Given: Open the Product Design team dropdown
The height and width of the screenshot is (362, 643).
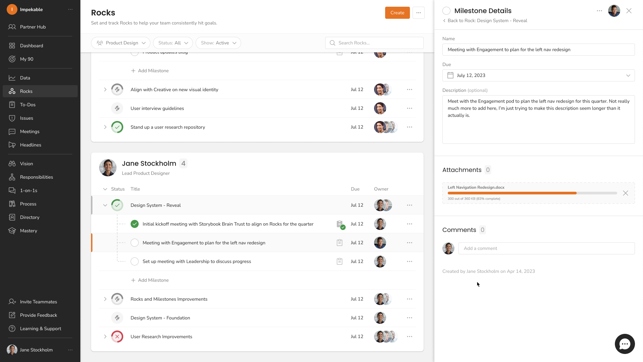Looking at the screenshot, I should point(121,43).
